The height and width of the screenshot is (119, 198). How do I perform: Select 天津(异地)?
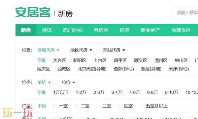(179, 69)
